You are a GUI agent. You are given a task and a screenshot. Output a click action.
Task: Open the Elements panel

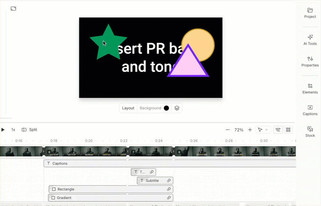(x=310, y=88)
